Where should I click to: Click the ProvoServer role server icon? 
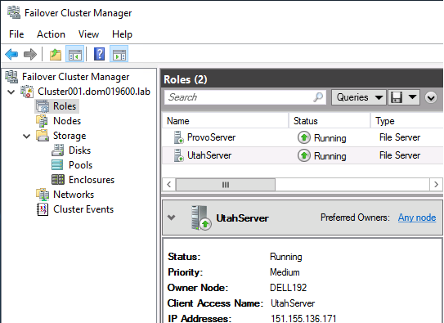(178, 137)
